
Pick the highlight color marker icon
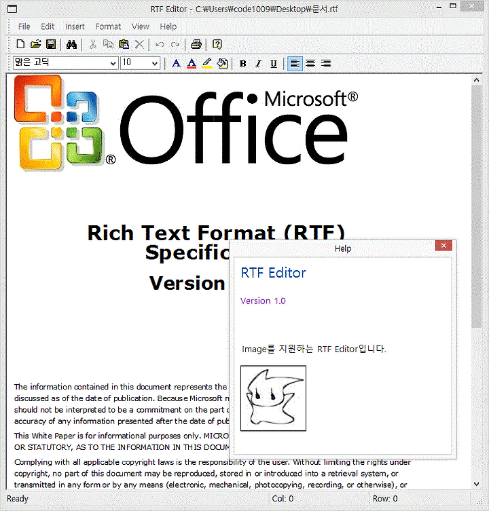[207, 63]
